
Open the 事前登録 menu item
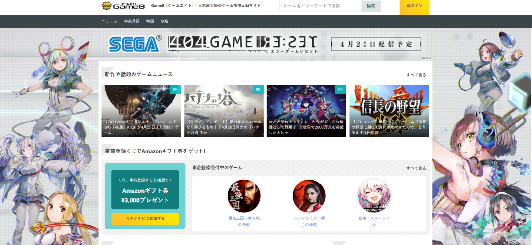(132, 21)
